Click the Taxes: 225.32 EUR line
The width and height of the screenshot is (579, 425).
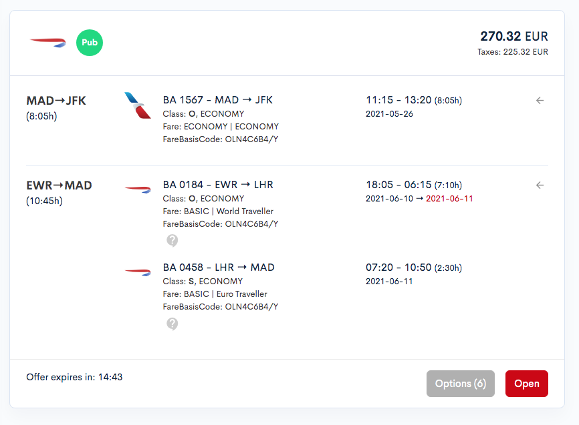513,52
